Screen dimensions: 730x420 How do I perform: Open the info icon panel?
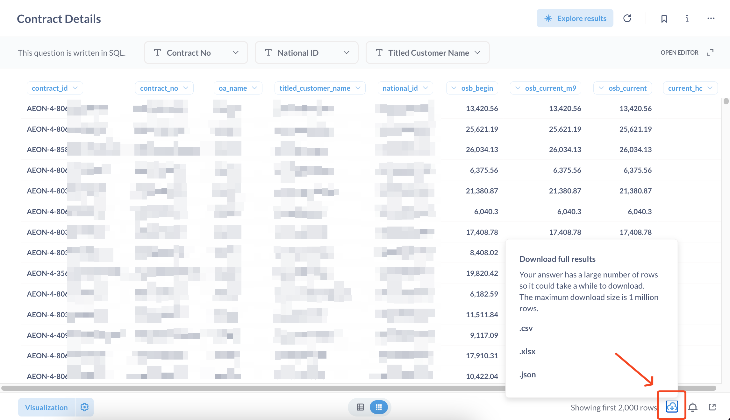tap(687, 18)
